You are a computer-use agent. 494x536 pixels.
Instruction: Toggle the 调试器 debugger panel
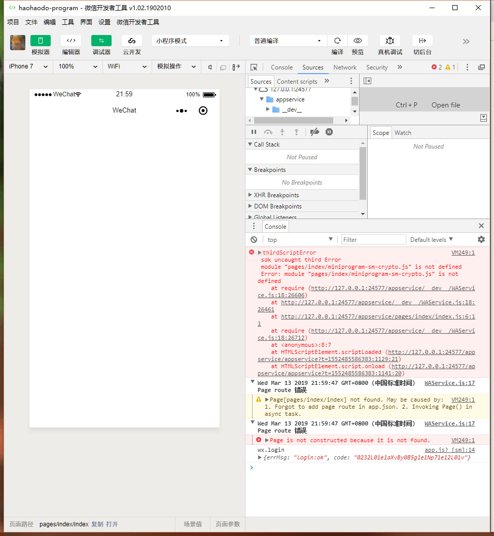click(101, 41)
